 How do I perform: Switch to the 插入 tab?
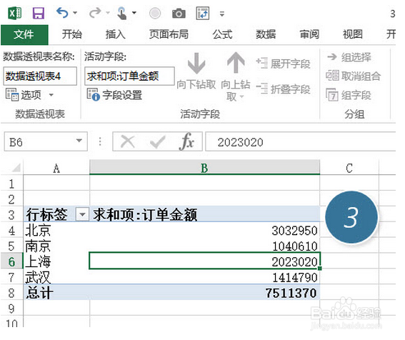coord(116,34)
